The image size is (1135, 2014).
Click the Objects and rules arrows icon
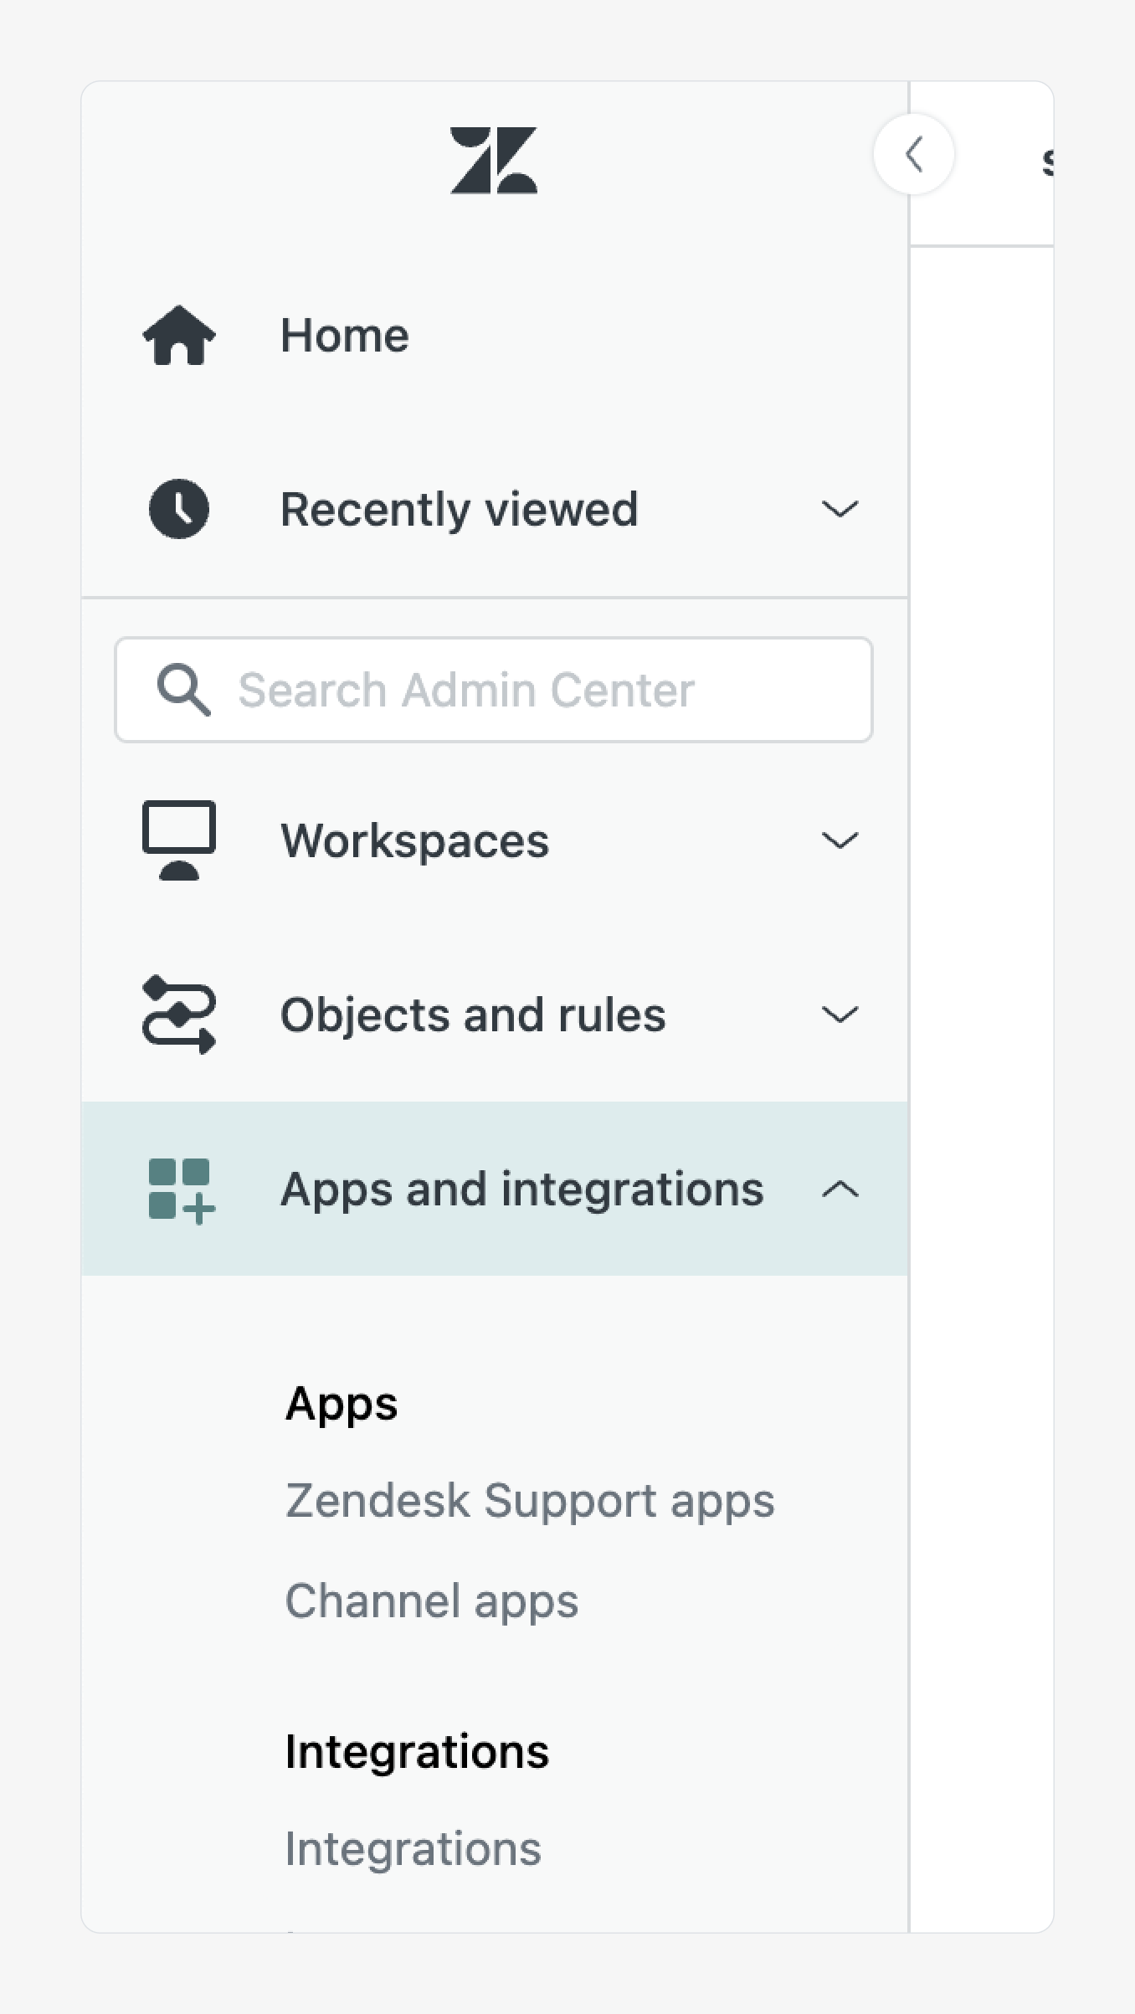(x=179, y=1015)
